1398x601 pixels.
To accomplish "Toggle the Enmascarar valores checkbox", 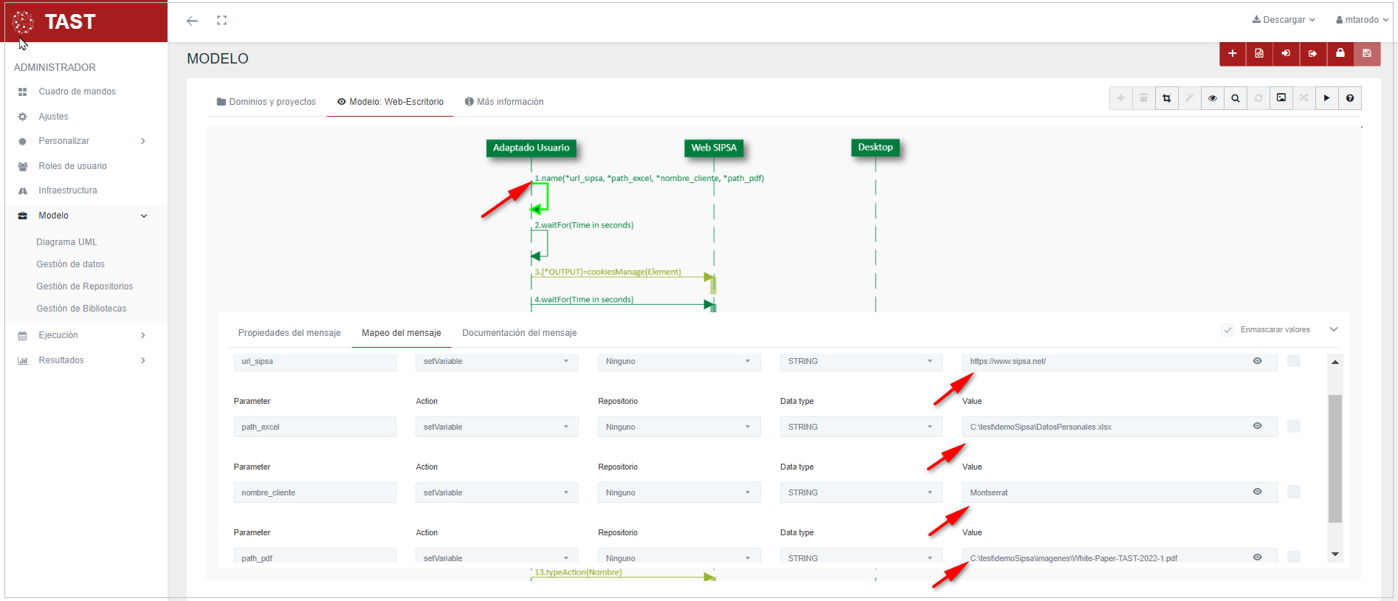I will [1227, 330].
